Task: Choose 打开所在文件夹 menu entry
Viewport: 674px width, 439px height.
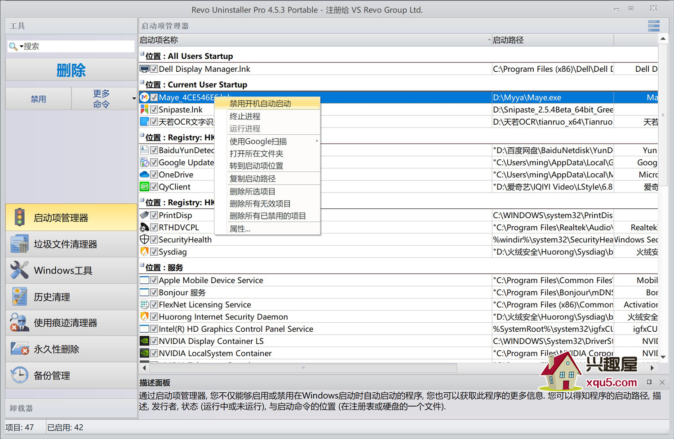Action: pyautogui.click(x=267, y=154)
